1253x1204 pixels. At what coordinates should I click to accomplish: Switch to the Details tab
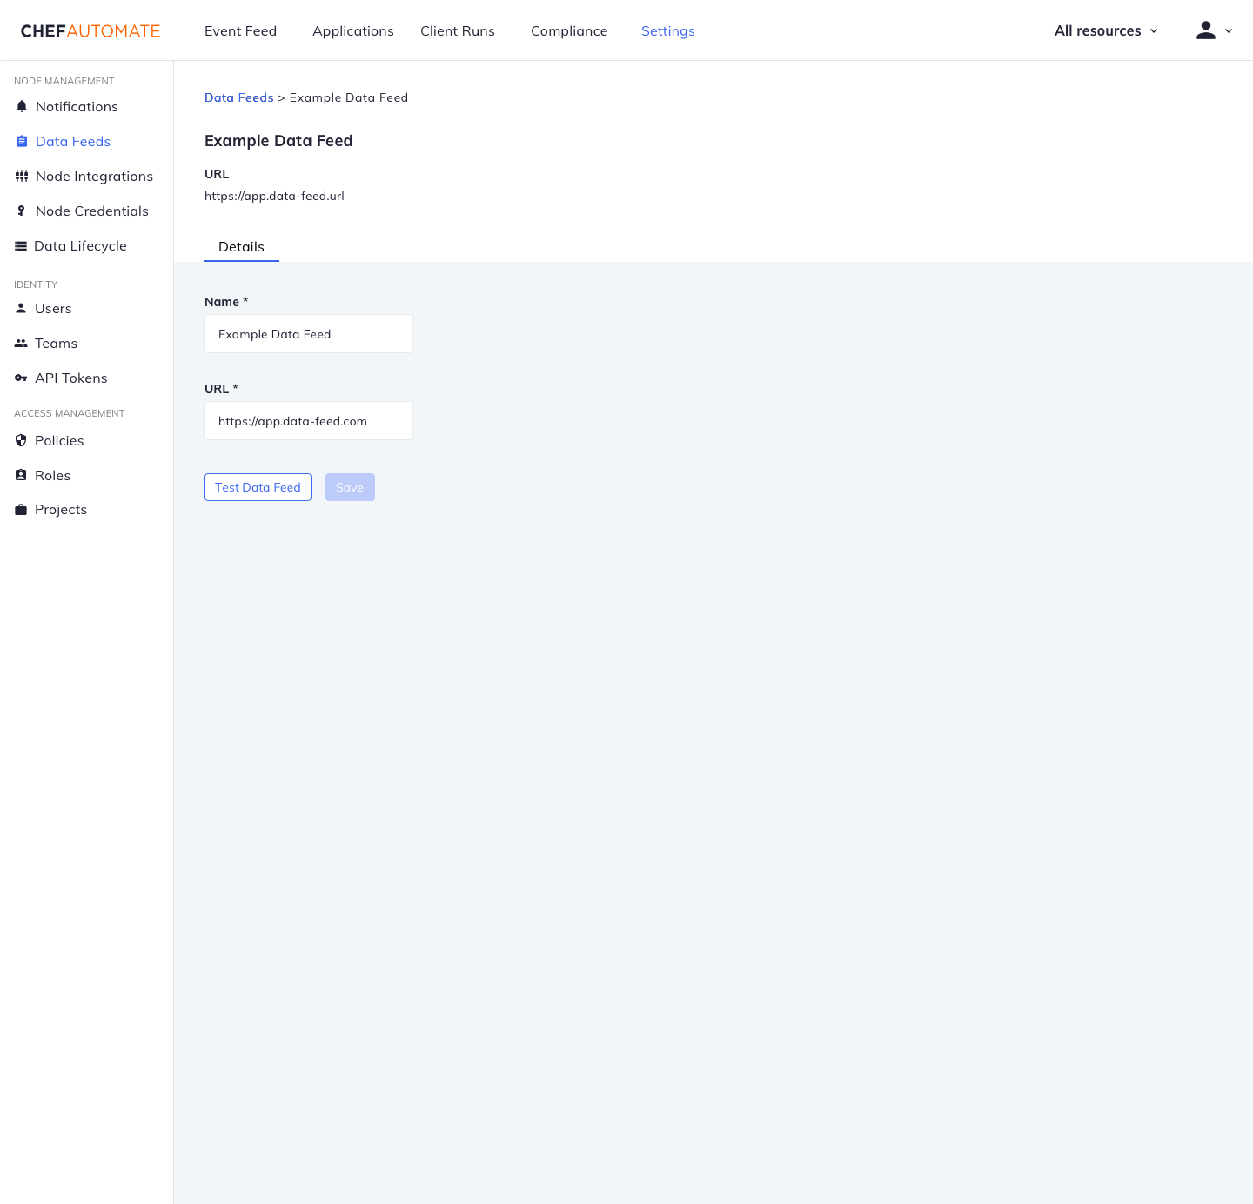click(241, 247)
